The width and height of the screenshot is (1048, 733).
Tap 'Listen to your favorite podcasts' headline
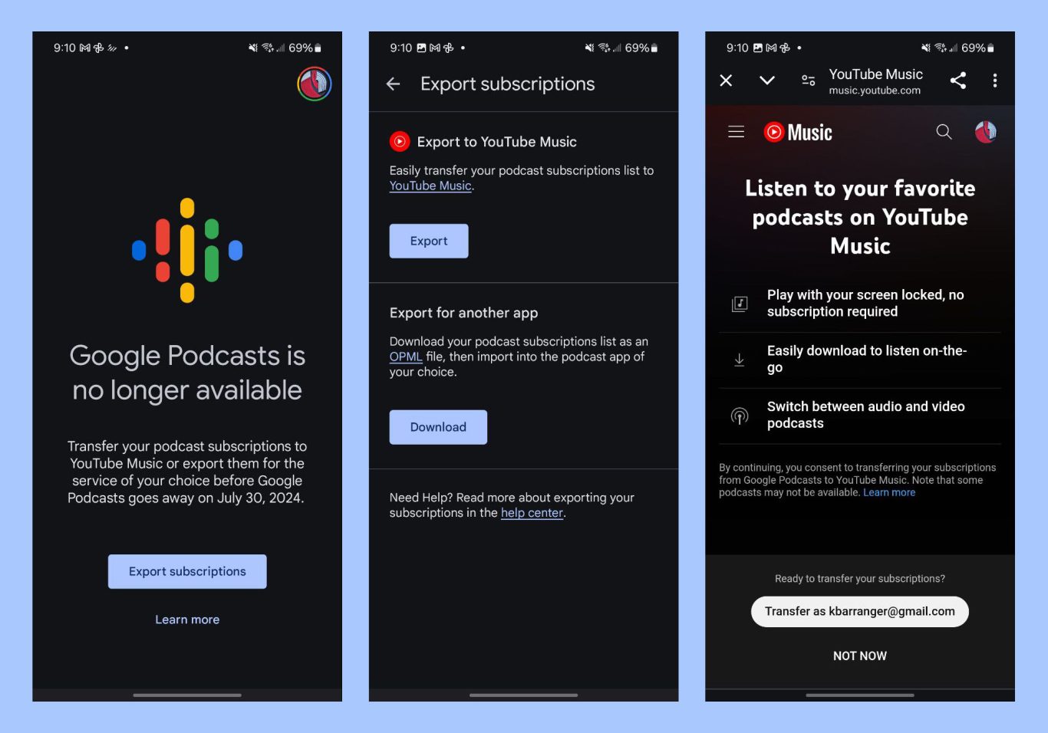(x=860, y=217)
